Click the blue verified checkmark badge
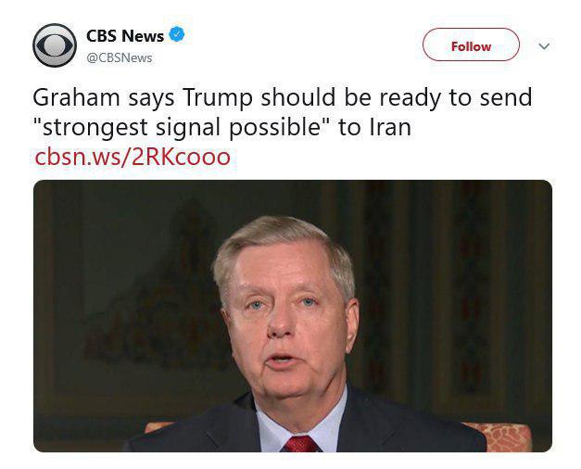 pos(177,35)
